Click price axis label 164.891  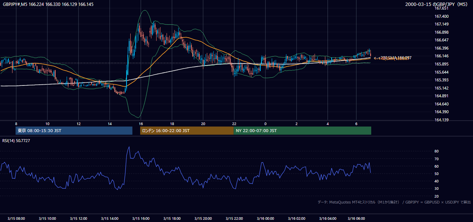click(442, 96)
